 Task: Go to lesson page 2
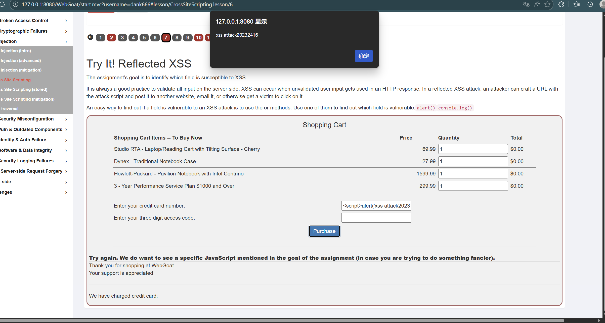click(x=111, y=38)
